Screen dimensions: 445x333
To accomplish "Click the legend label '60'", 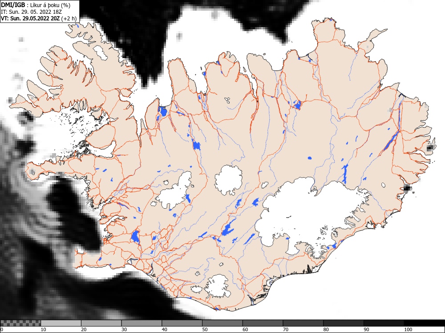I will (245, 329).
